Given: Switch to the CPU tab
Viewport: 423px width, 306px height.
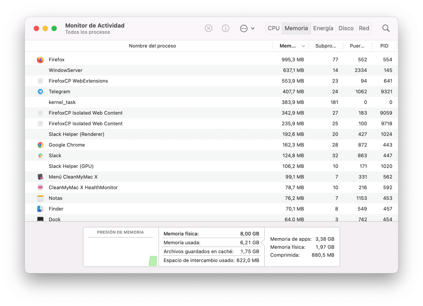Looking at the screenshot, I should click(x=274, y=28).
